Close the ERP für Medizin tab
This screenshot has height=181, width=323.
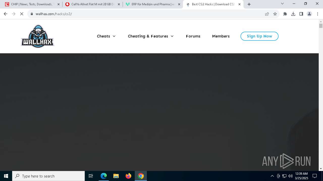[179, 4]
